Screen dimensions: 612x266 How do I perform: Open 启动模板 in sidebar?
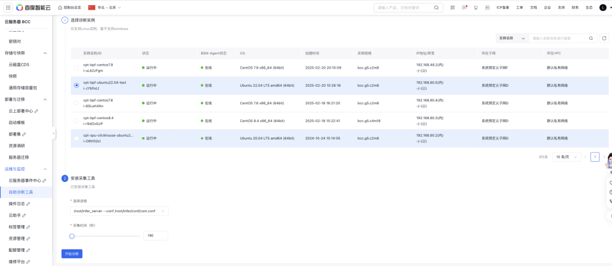17,123
